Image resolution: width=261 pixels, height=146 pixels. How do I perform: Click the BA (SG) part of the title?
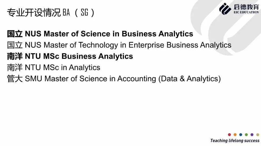point(79,13)
